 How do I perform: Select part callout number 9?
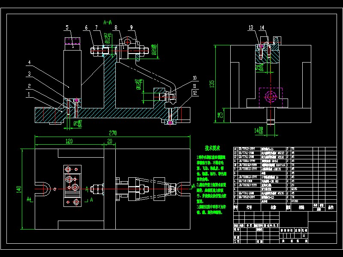(132, 27)
